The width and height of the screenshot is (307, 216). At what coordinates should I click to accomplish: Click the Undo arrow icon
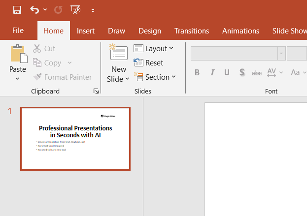coord(34,10)
